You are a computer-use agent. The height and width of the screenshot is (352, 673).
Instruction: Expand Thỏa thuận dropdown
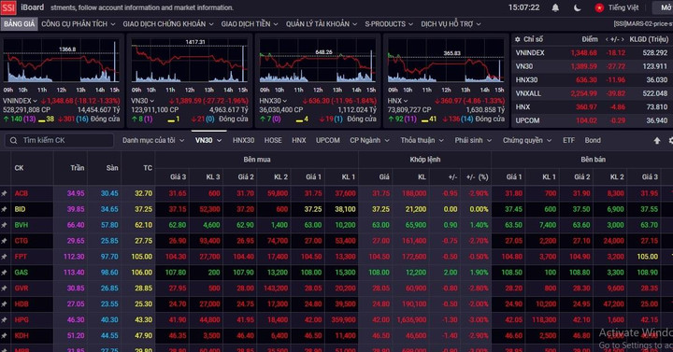click(422, 140)
